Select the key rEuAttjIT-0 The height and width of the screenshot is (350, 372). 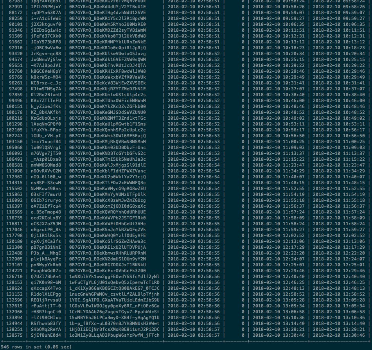click(x=46, y=306)
